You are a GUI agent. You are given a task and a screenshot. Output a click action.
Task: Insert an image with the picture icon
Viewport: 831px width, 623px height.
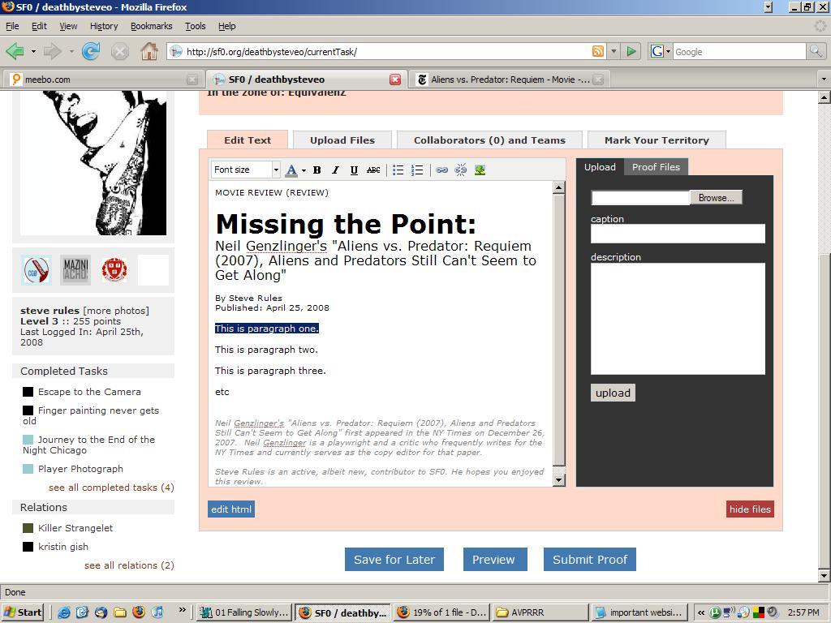(480, 170)
